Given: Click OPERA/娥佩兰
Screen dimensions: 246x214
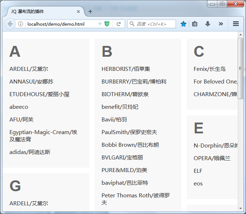Looking at the screenshot, I should [x=212, y=158].
